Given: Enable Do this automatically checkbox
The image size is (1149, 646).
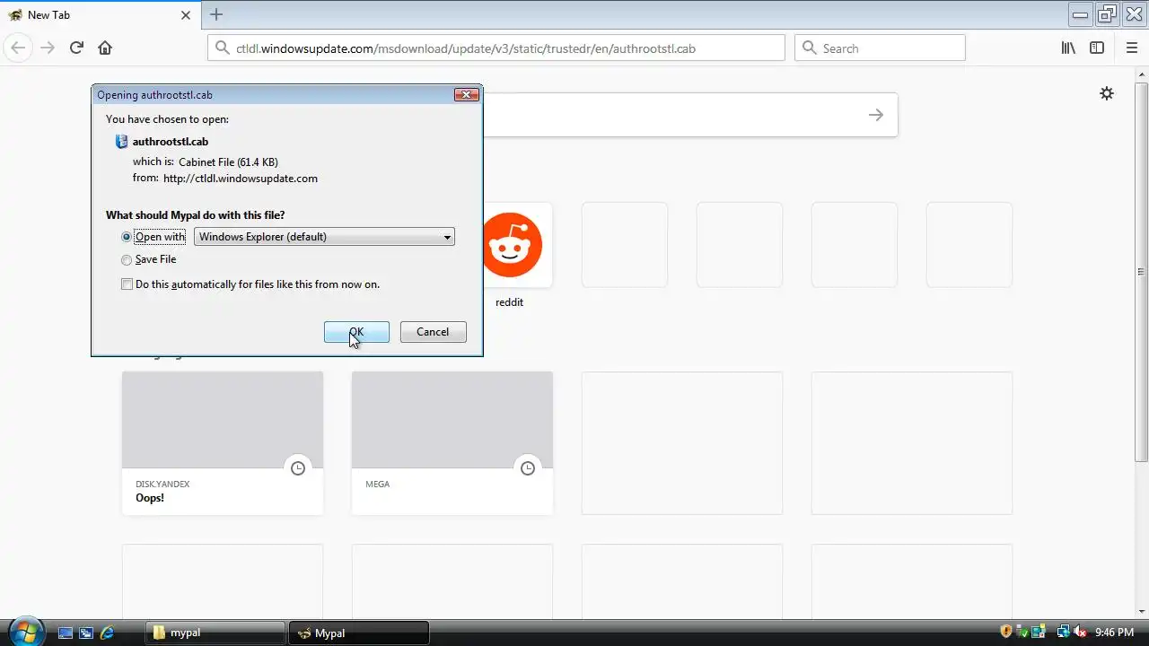Looking at the screenshot, I should (x=127, y=284).
